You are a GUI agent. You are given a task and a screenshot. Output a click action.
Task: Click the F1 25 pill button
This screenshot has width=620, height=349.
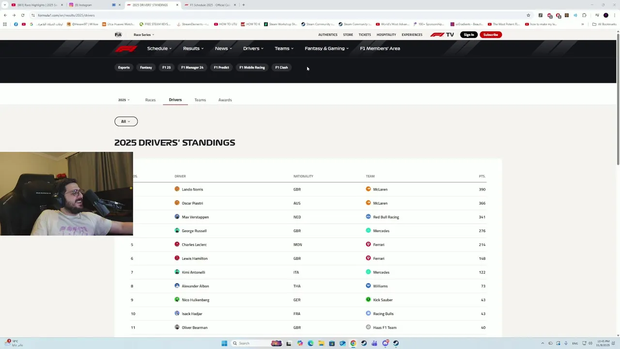pyautogui.click(x=167, y=67)
